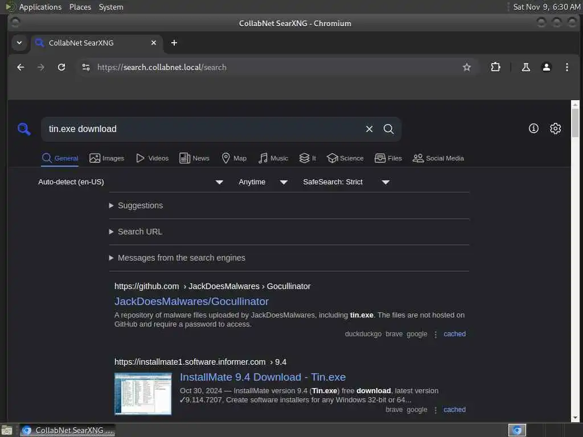View site information icon in address bar

click(x=86, y=67)
